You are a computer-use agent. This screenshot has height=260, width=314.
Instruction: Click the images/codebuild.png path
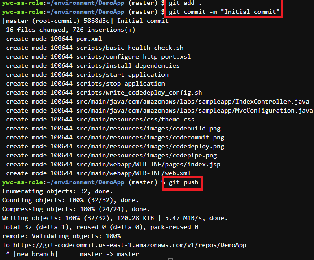pyautogui.click(x=148, y=129)
